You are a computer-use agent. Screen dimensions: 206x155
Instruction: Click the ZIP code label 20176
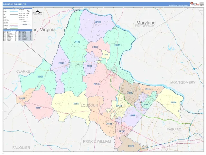coord(117,45)
